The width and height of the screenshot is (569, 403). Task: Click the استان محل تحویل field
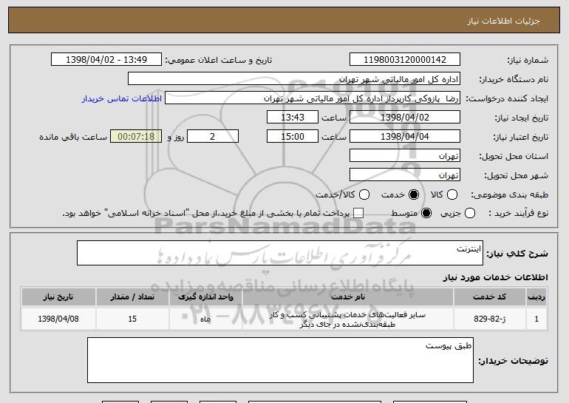(405, 156)
